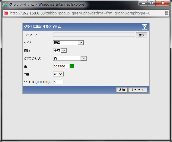Click the 選択 button next to パラメータ
This screenshot has width=172, height=142.
pos(142,35)
